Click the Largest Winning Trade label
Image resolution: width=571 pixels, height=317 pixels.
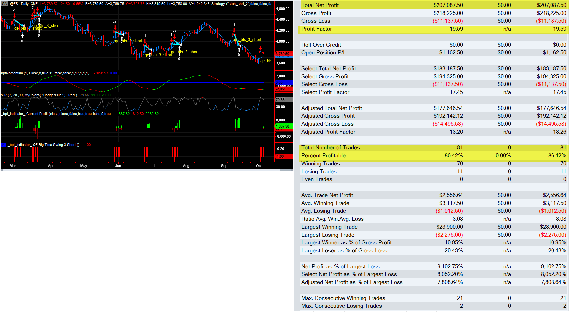(x=329, y=227)
